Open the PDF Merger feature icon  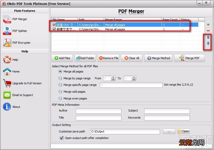7,19
